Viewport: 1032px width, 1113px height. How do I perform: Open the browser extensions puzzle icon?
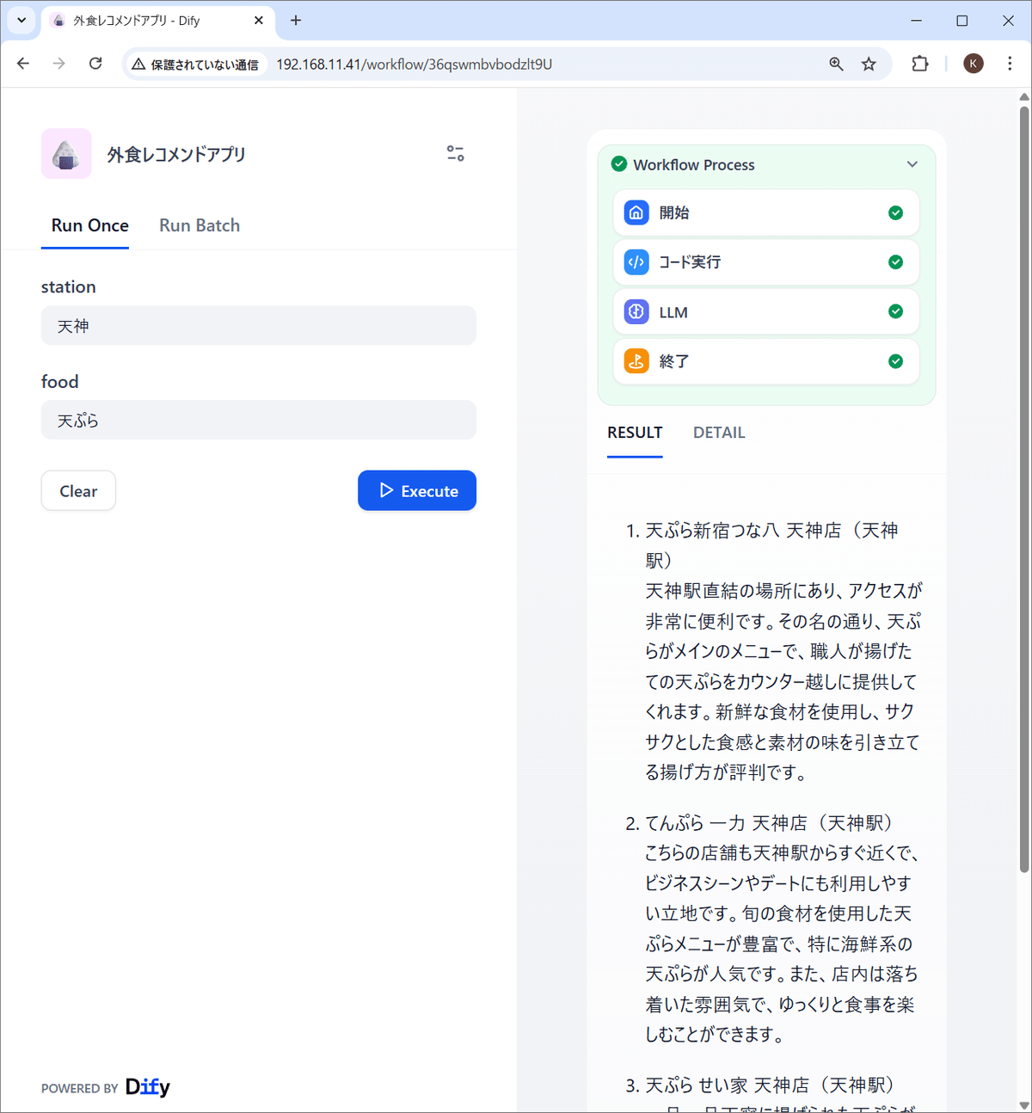[x=920, y=64]
